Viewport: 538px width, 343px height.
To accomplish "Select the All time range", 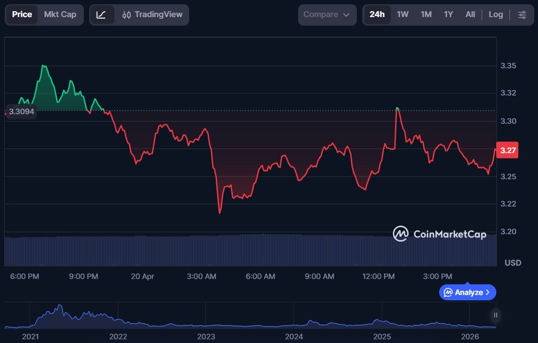I will point(470,14).
